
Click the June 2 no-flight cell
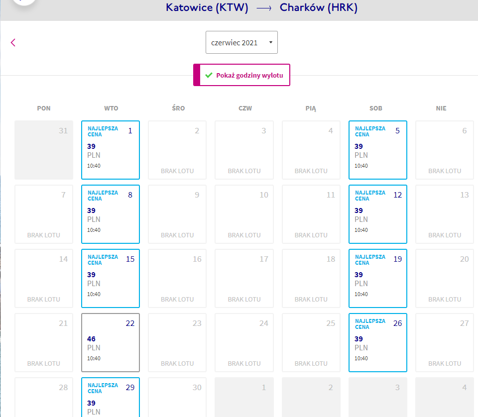(x=177, y=150)
